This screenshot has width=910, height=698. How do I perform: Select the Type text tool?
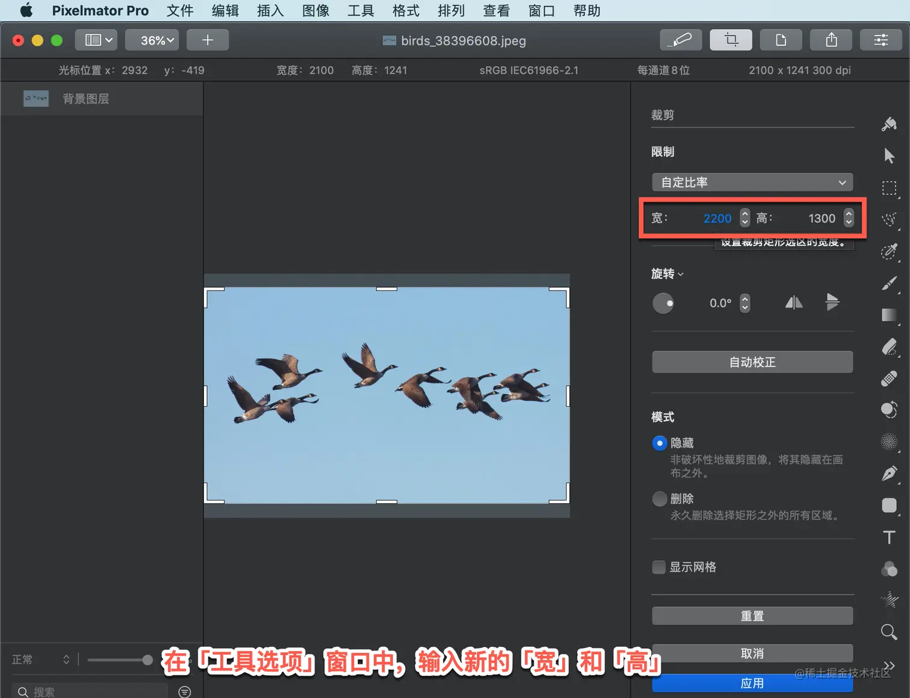coord(889,537)
